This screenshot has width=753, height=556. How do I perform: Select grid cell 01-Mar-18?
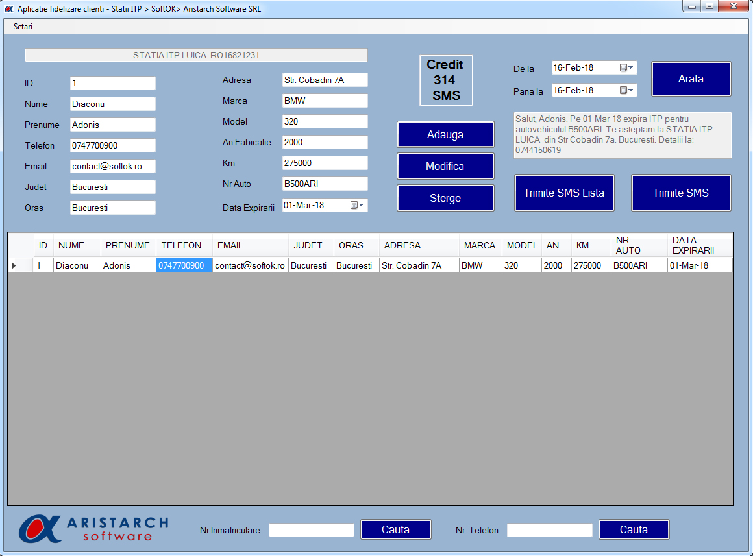pos(700,265)
